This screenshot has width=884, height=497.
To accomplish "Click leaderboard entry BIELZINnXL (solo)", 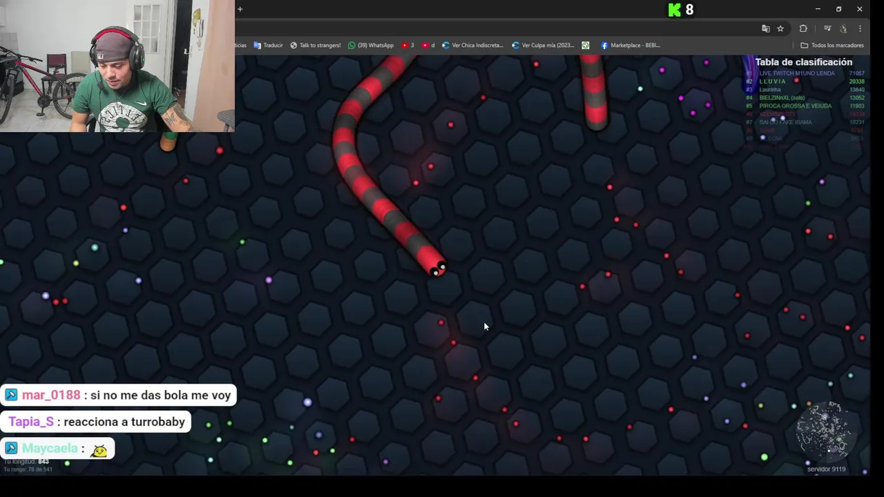I will tap(782, 98).
